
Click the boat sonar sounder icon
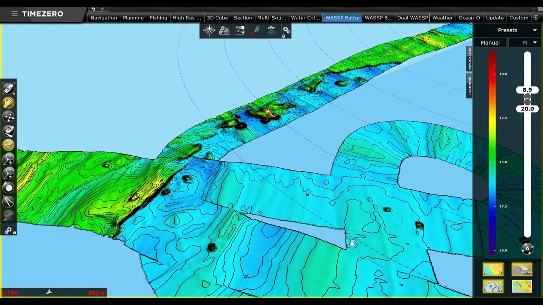(x=271, y=30)
